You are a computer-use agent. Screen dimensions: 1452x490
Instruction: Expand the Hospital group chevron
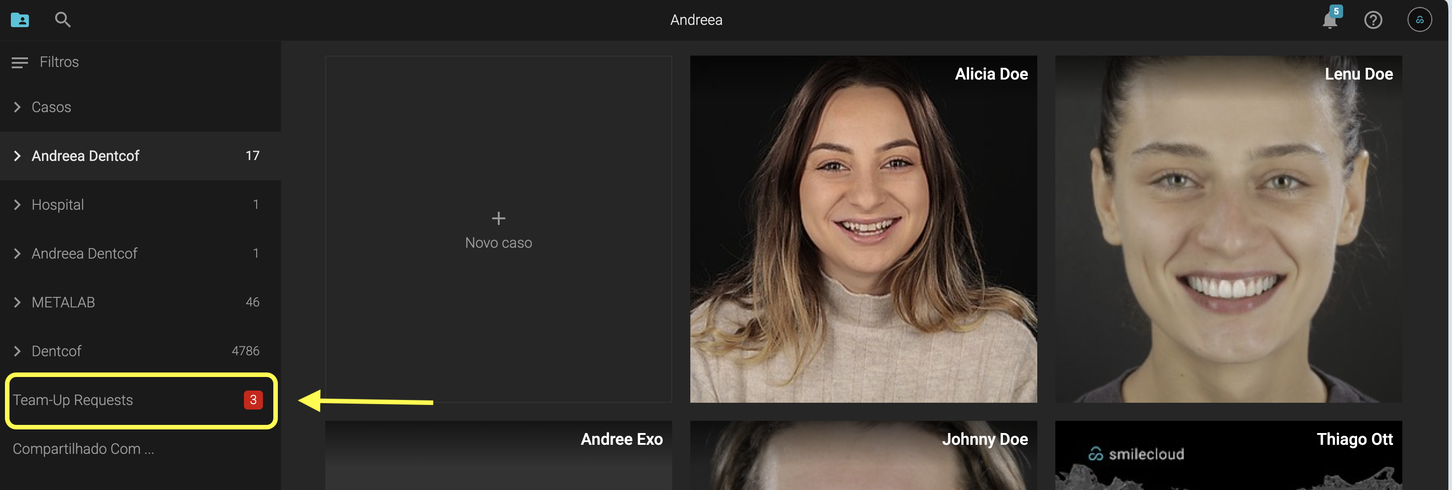[18, 205]
